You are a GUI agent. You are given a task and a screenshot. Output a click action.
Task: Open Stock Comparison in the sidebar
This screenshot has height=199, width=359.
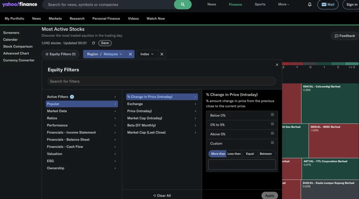18,47
